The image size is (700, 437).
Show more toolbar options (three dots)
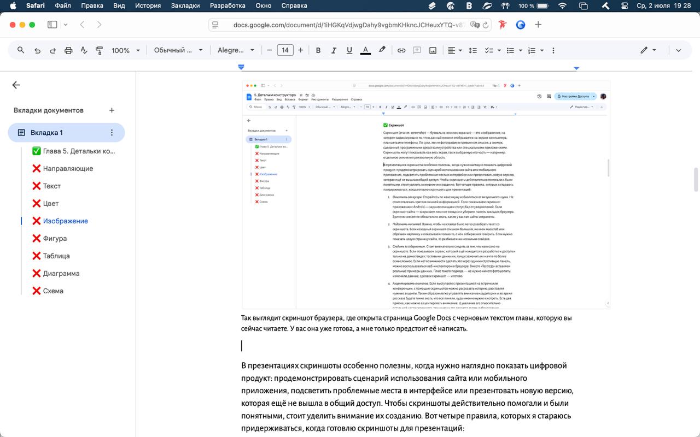pos(553,50)
